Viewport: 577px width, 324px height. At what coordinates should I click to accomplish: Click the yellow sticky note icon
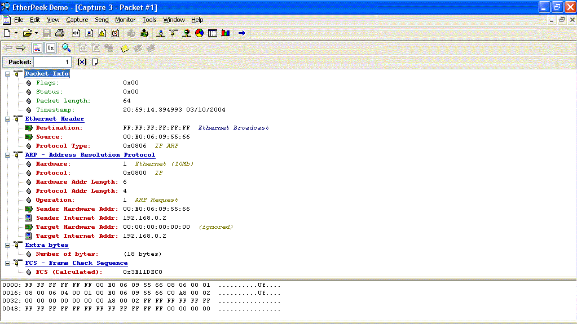coord(125,48)
